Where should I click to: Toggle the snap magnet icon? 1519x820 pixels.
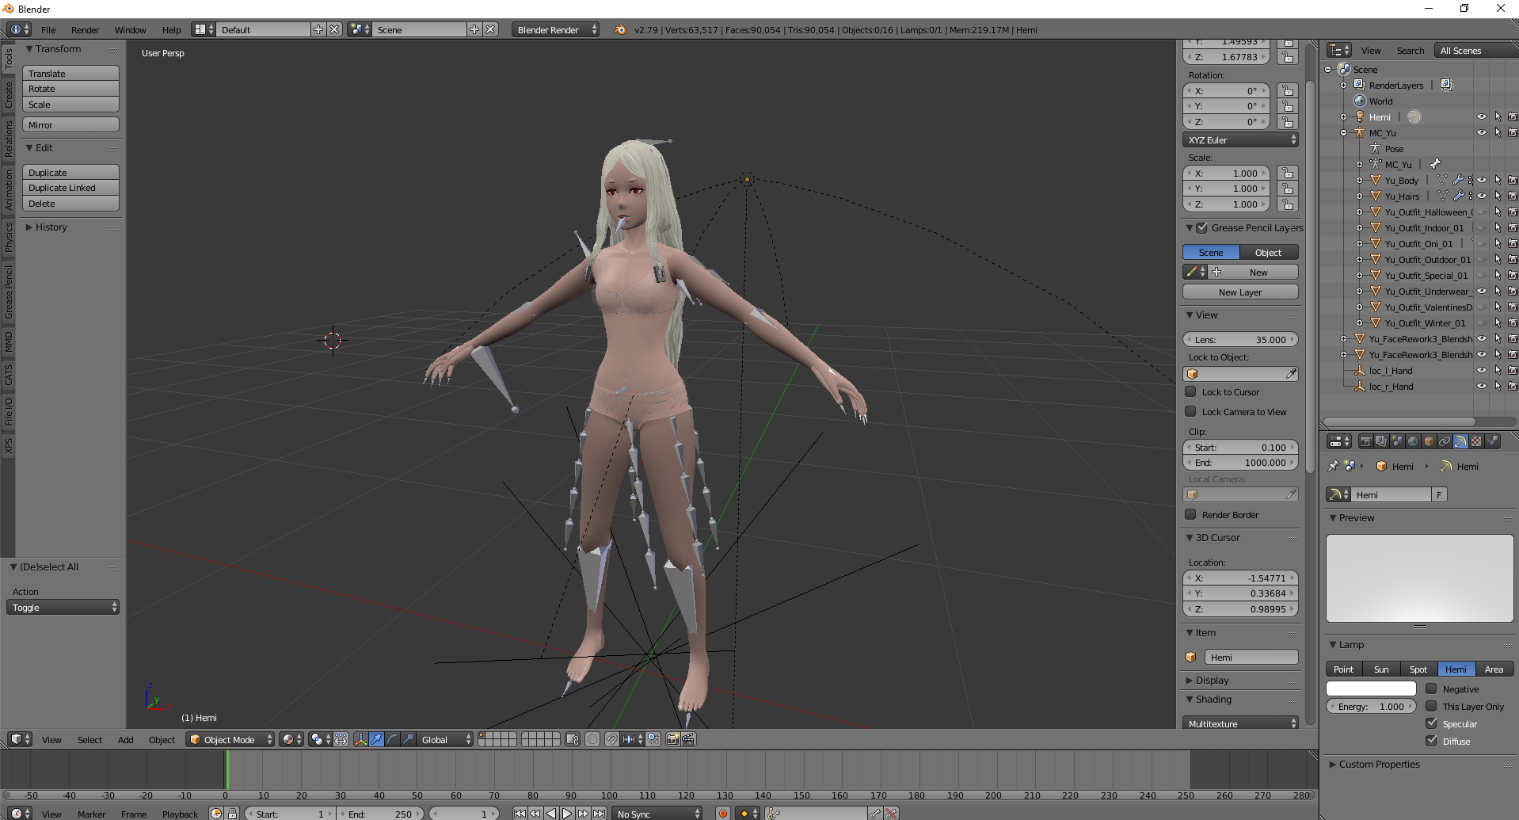611,739
